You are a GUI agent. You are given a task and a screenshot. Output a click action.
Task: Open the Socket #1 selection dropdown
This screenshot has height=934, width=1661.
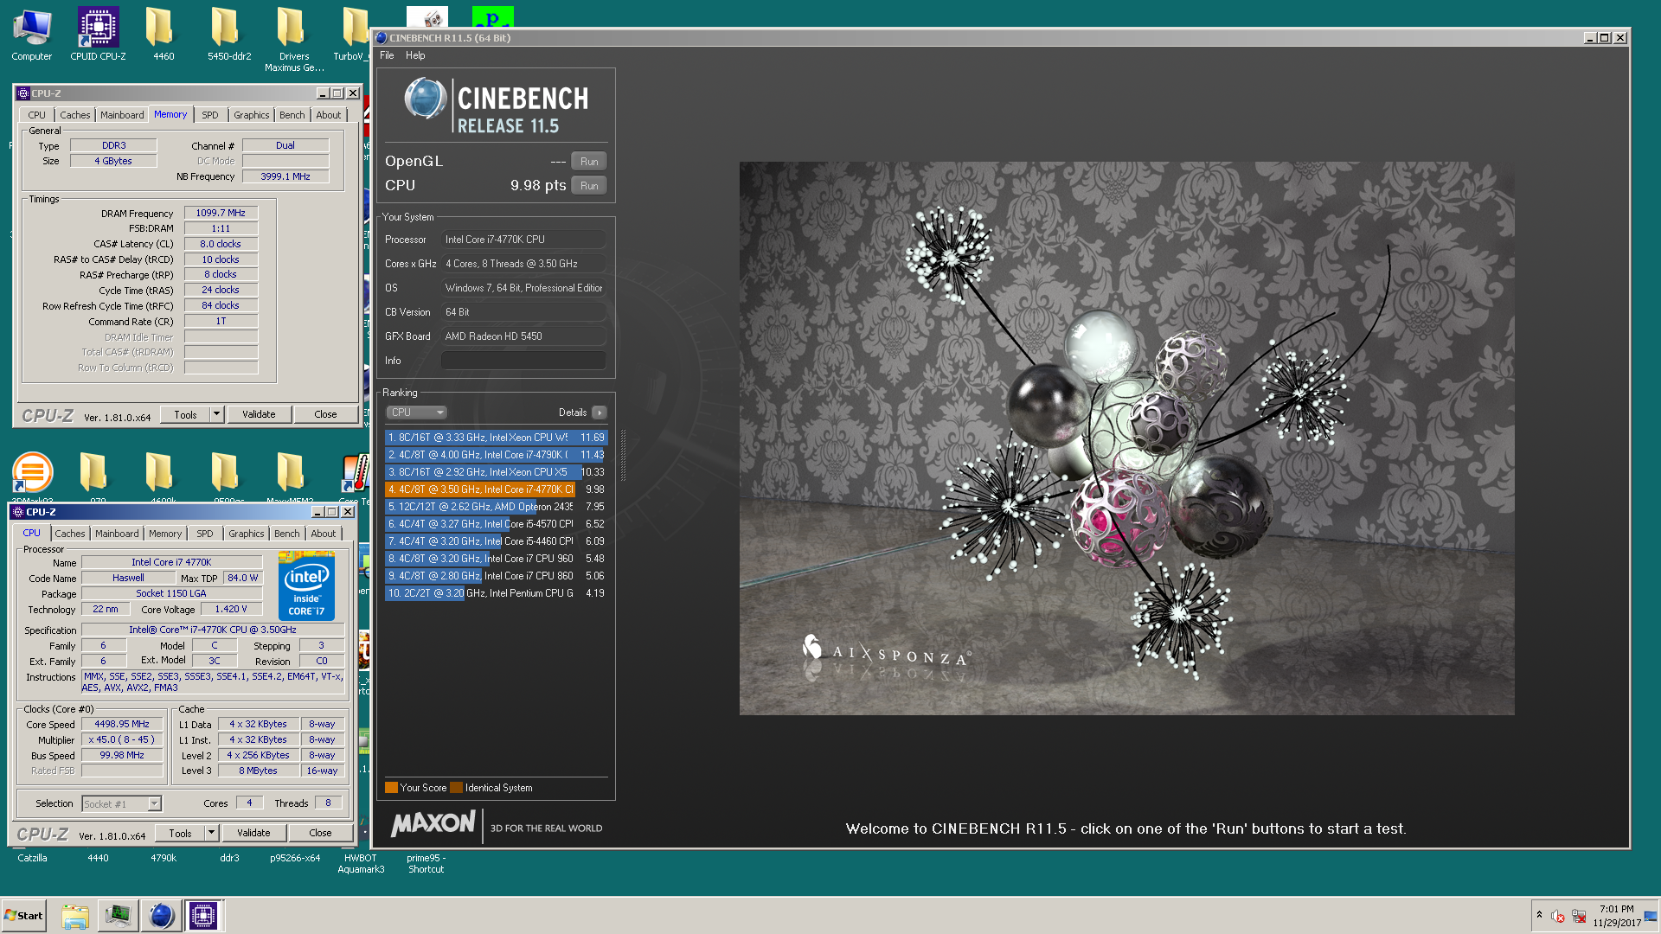click(x=122, y=803)
